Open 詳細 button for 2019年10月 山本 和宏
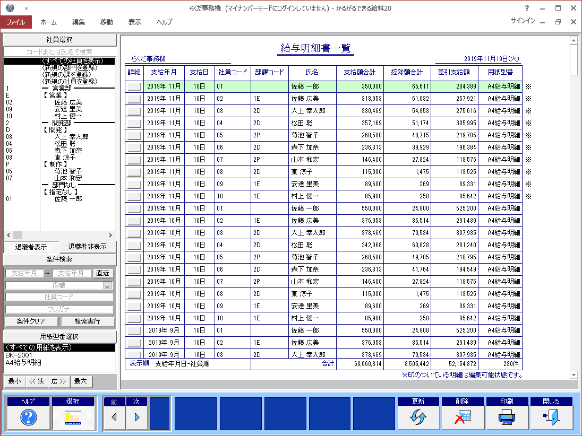 (134, 282)
